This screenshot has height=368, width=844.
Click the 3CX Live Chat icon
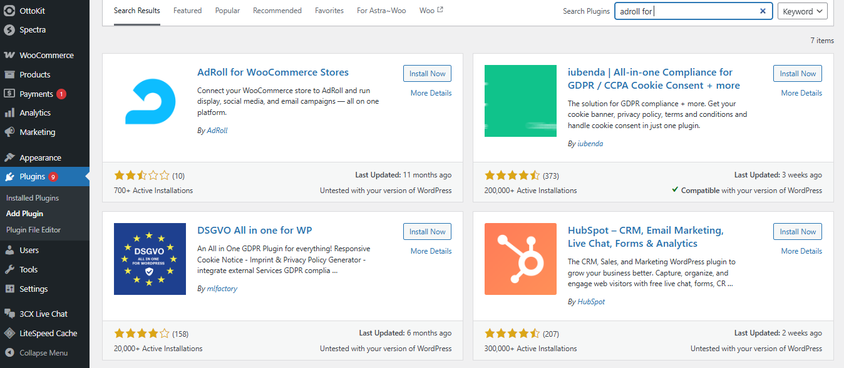tap(9, 314)
